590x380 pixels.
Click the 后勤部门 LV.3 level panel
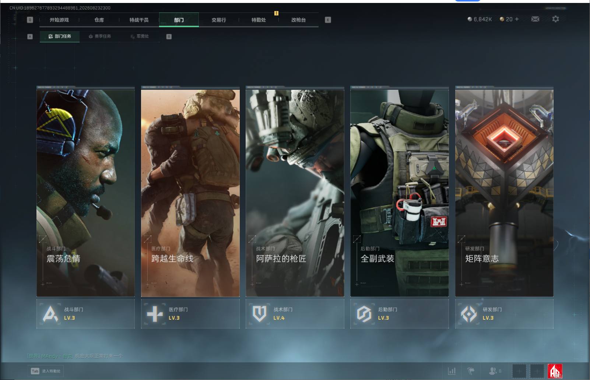[400, 314]
